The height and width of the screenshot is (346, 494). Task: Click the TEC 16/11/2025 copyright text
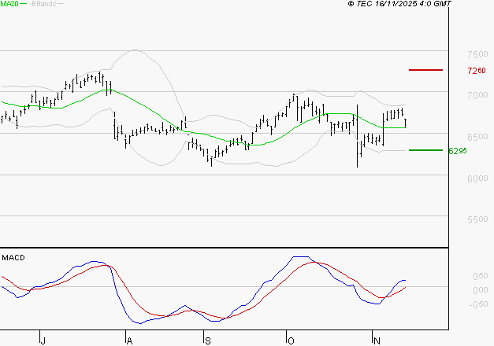pos(399,4)
